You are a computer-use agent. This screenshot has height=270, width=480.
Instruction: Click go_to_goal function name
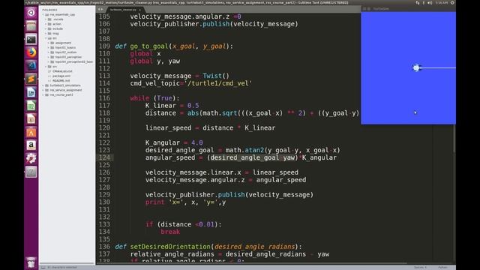tap(149, 46)
